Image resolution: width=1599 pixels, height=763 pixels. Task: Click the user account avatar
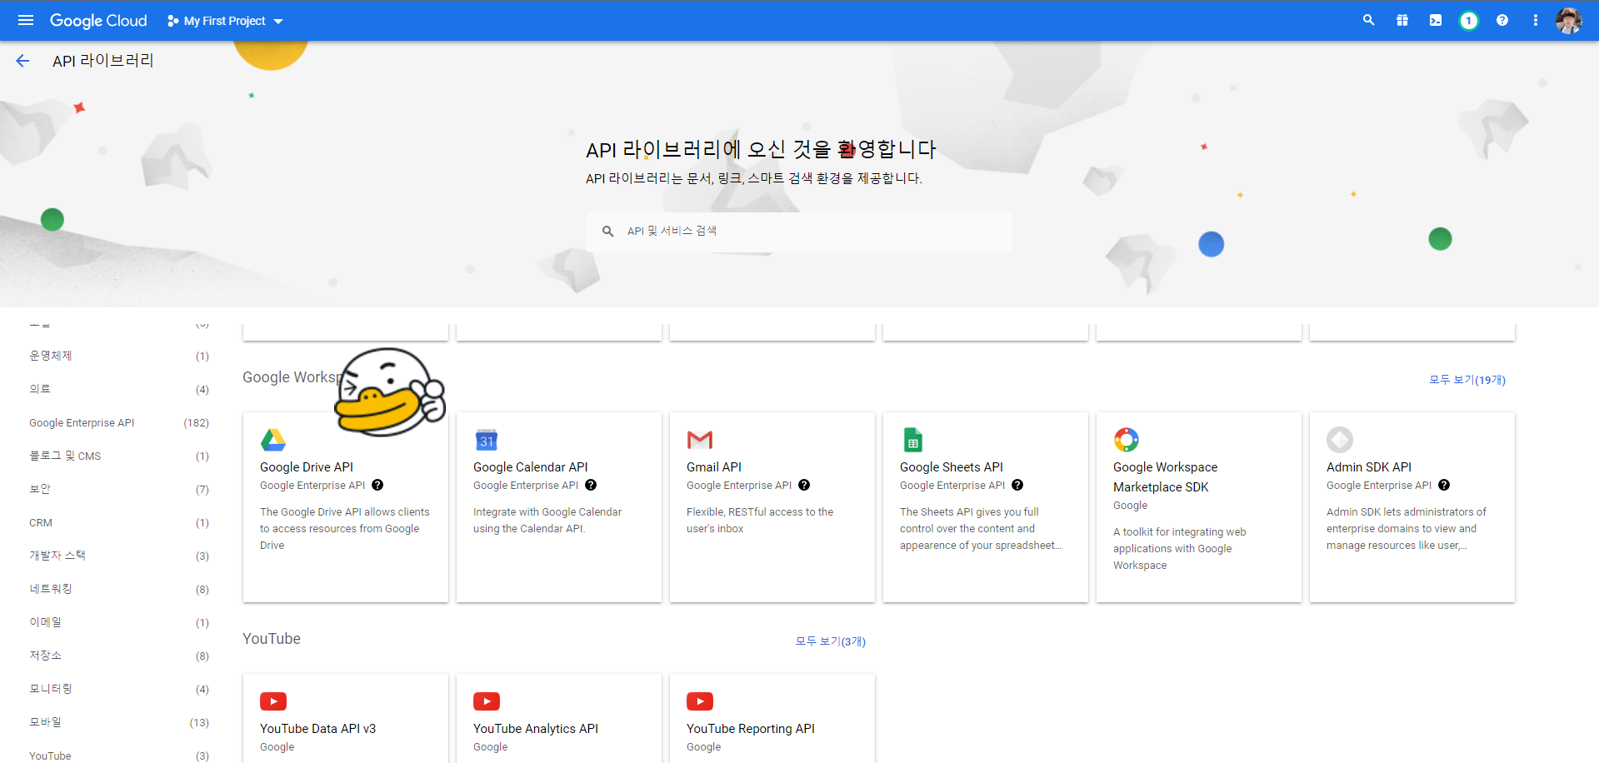click(1569, 21)
